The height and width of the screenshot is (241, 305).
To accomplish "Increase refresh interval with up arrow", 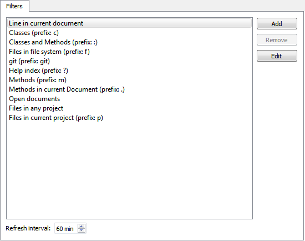I will point(82,226).
